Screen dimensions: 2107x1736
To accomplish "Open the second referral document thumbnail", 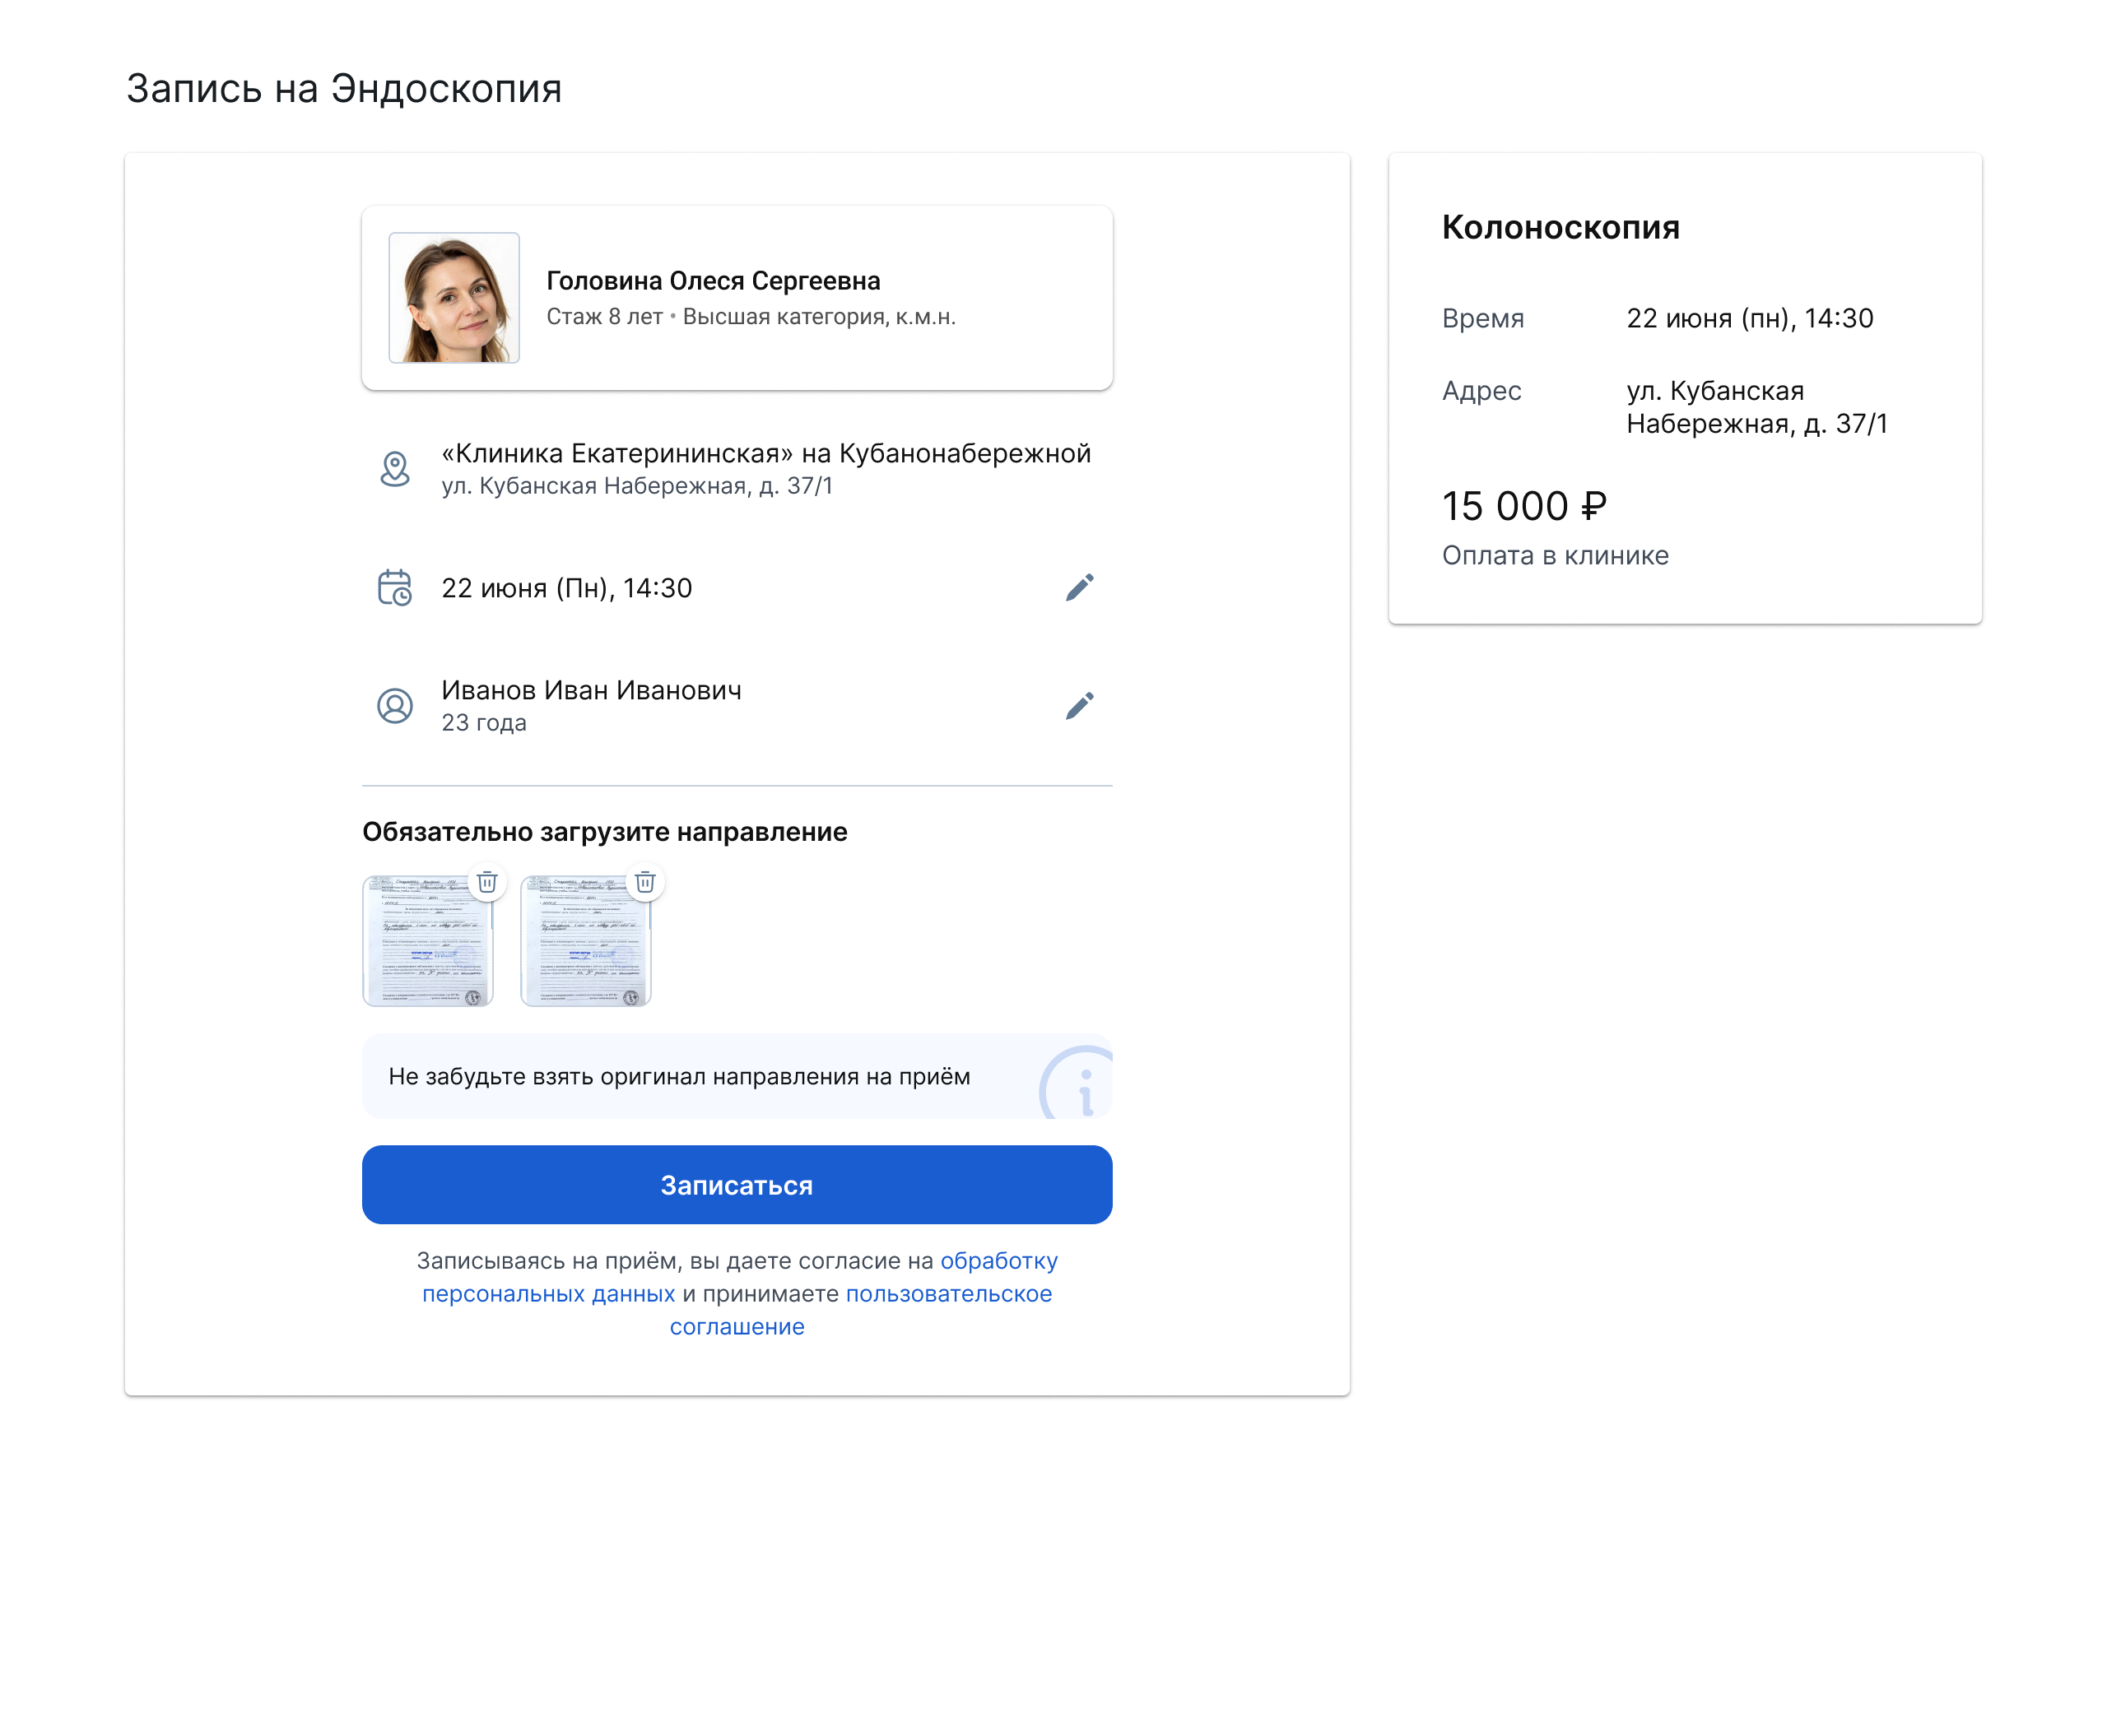I will click(586, 941).
